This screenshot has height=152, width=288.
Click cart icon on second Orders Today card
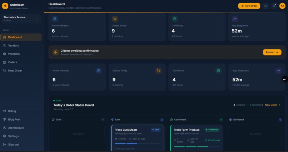[159, 70]
